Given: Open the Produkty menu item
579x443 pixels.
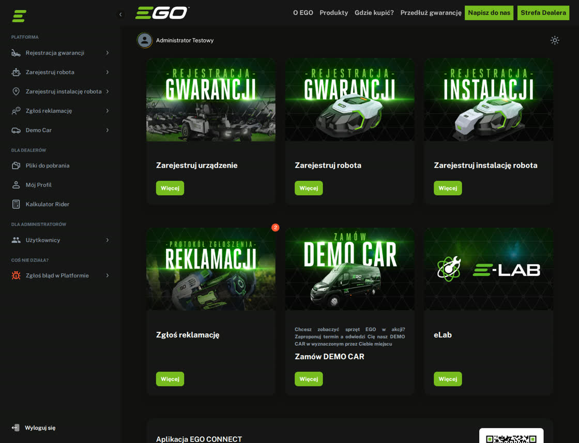Looking at the screenshot, I should tap(333, 12).
